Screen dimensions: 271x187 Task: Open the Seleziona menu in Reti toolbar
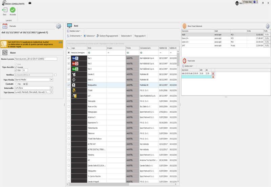[89, 36]
